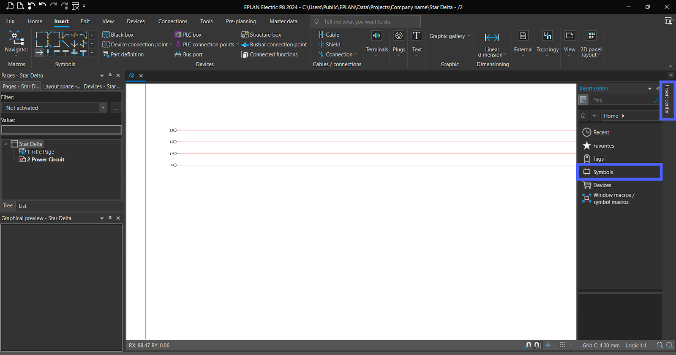The height and width of the screenshot is (355, 676).
Task: Switch to the List tab in Pages panel
Action: 22,206
